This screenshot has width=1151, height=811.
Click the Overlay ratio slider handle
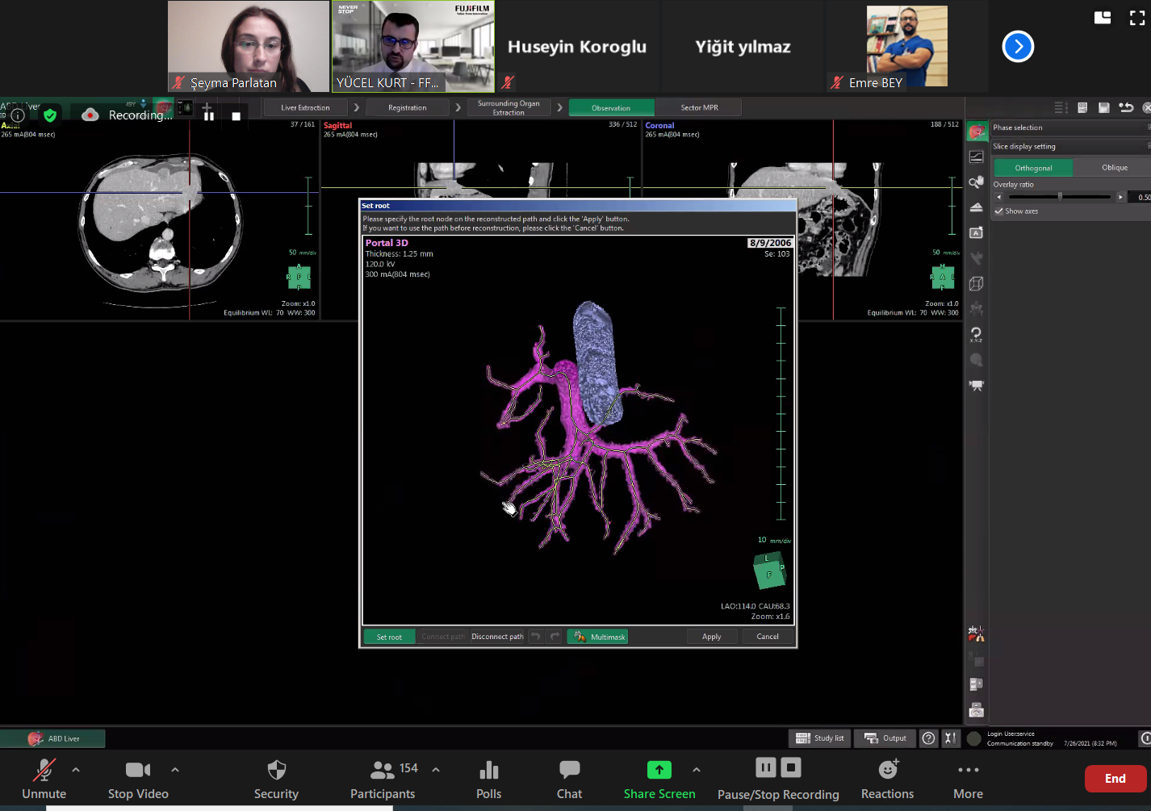click(x=1060, y=197)
